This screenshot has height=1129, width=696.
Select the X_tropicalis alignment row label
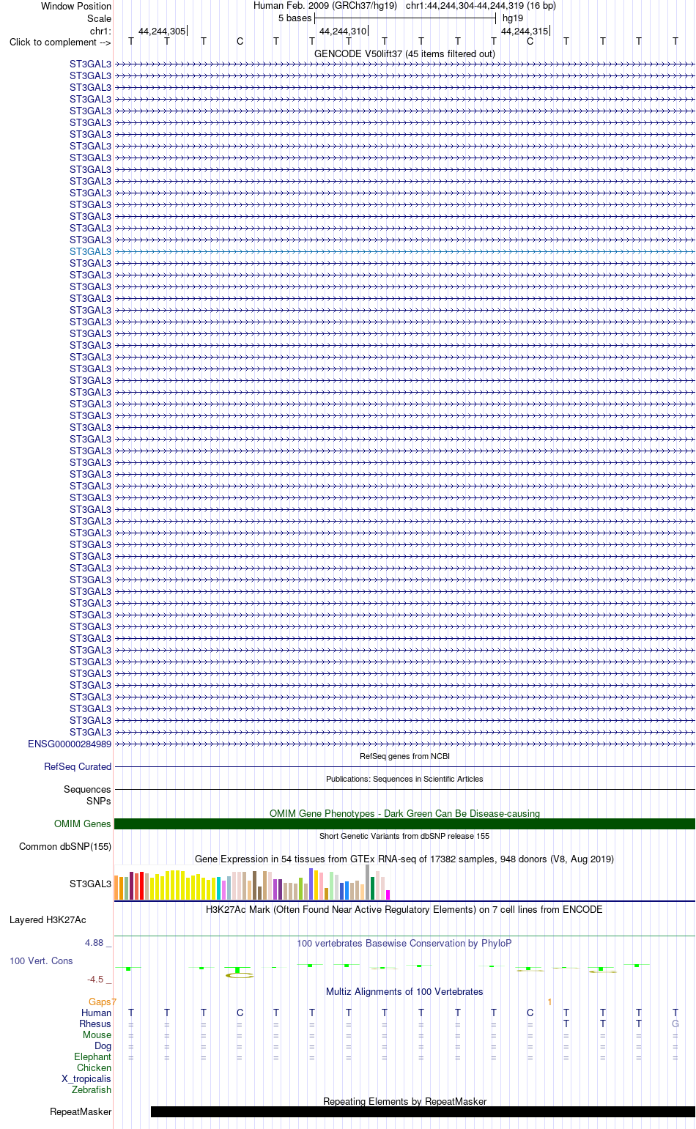86,1078
